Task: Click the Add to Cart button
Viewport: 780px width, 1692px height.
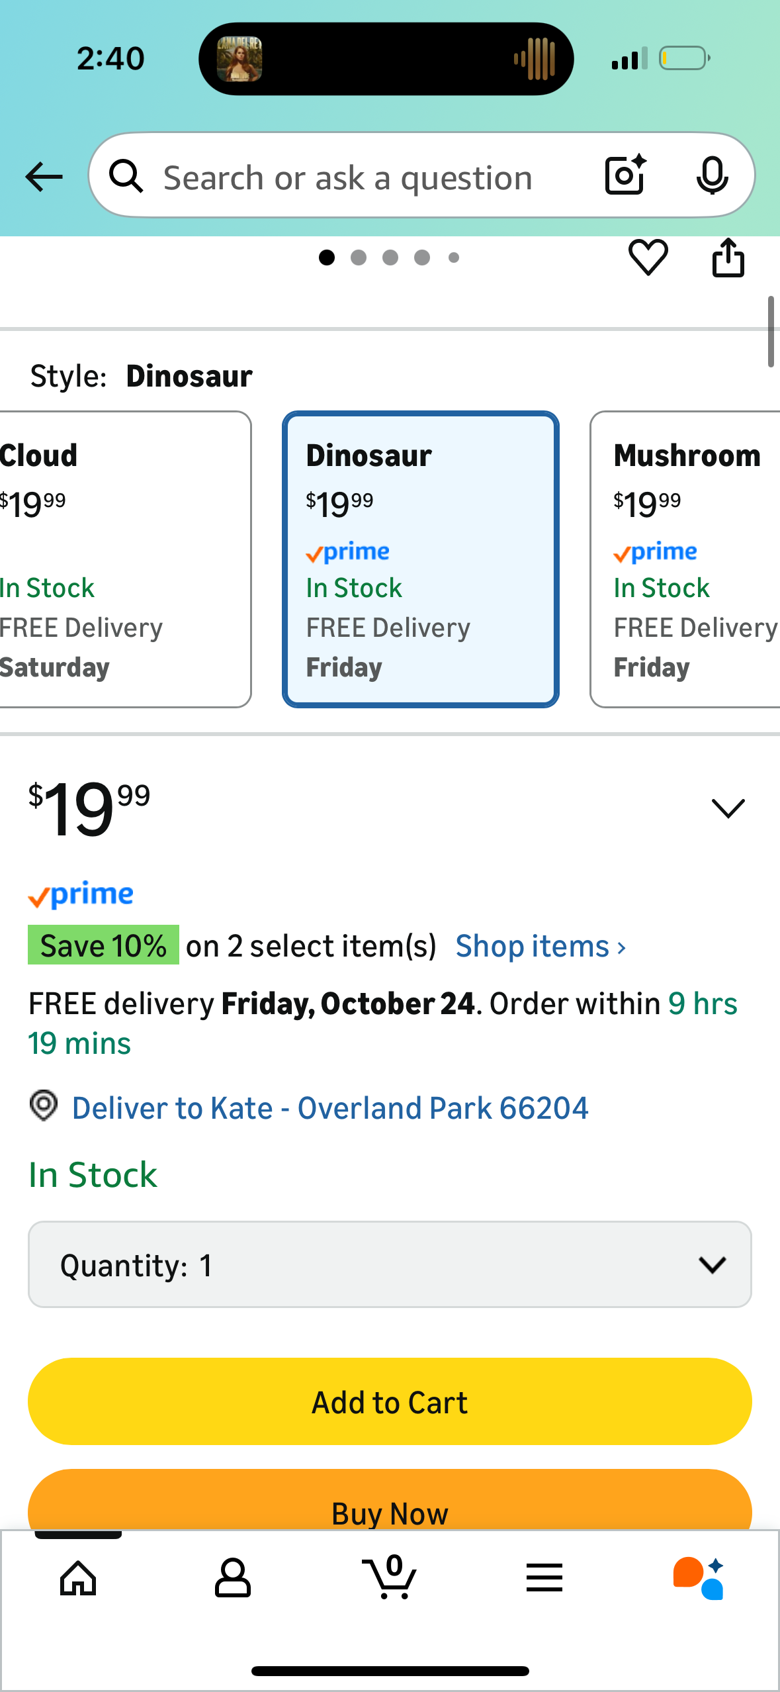Action: click(x=390, y=1401)
